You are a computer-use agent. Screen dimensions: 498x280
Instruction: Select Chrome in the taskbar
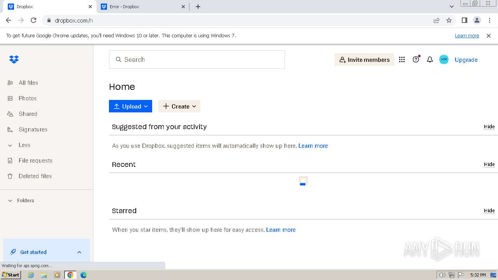70,275
